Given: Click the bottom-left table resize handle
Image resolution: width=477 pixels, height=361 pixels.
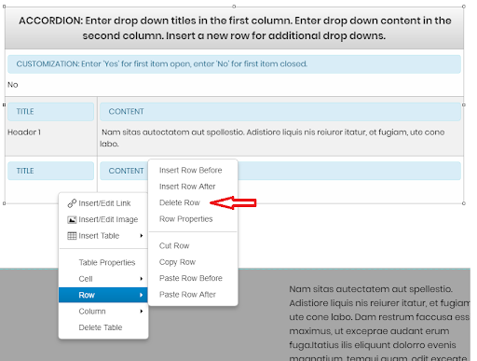Looking at the screenshot, I should (4, 203).
